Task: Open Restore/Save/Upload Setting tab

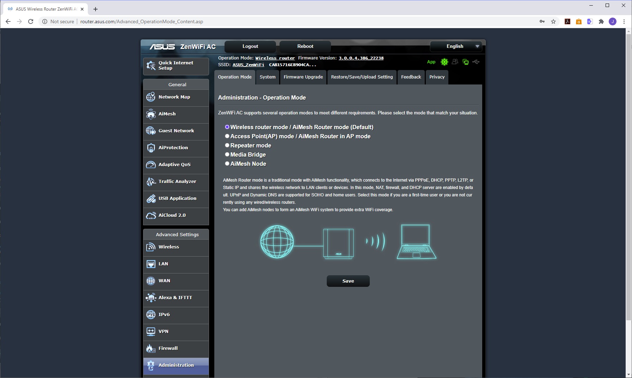Action: [x=362, y=77]
